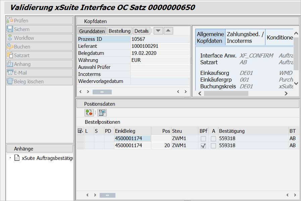Switch to the Bestellung tab

click(119, 31)
